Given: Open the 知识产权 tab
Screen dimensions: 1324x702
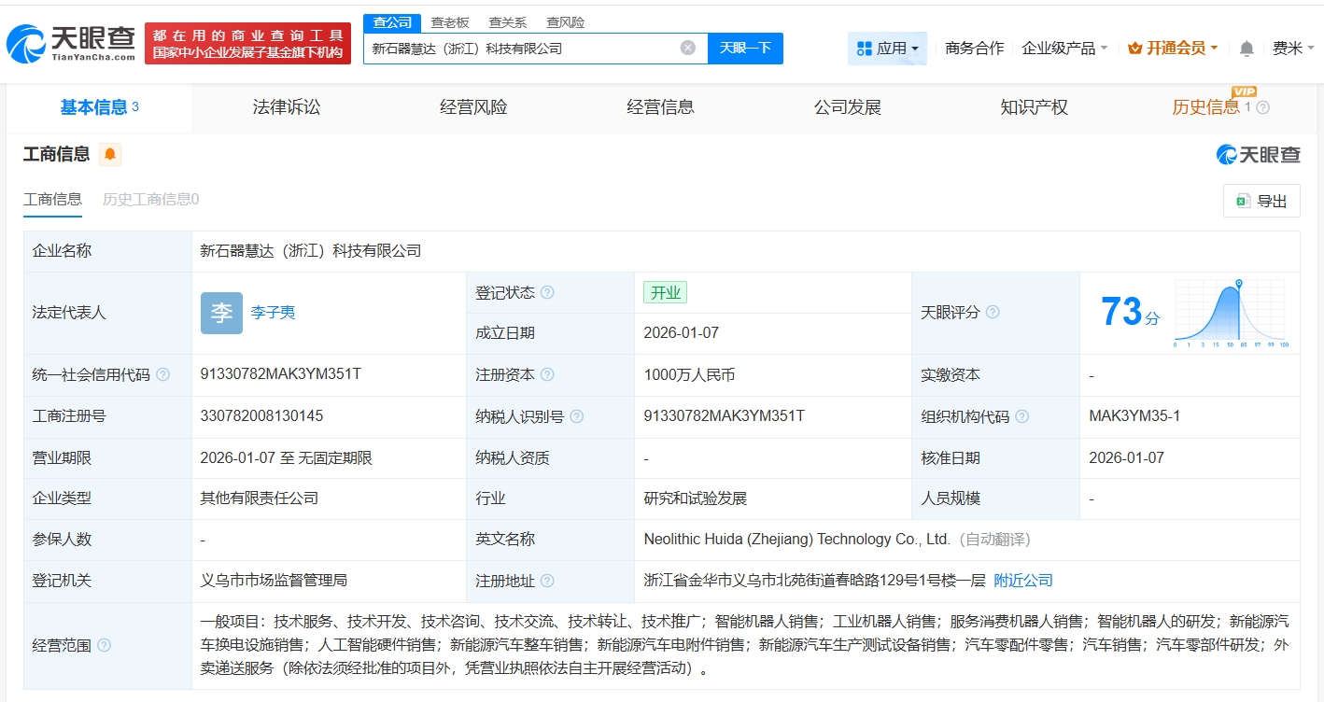Looking at the screenshot, I should (1034, 107).
